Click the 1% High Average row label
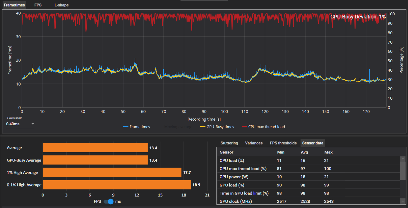 22,173
